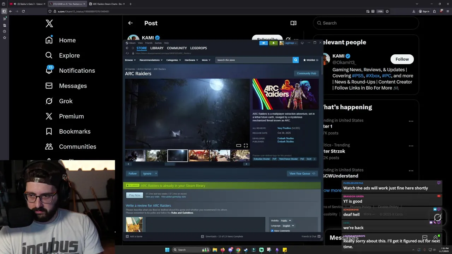Expand More menu in Steam store
Image resolution: width=452 pixels, height=254 pixels.
tap(206, 60)
